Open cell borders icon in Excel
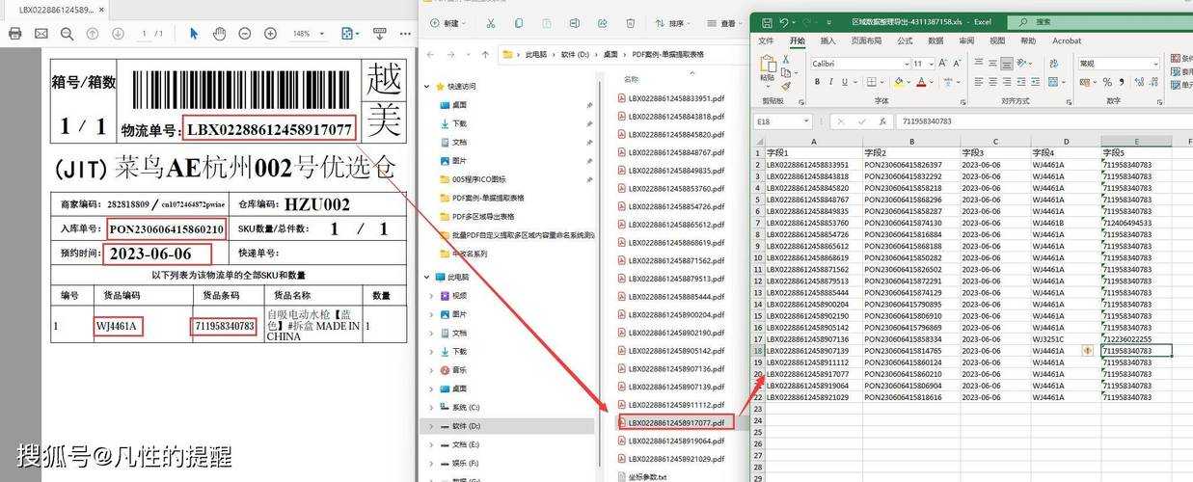 [873, 83]
